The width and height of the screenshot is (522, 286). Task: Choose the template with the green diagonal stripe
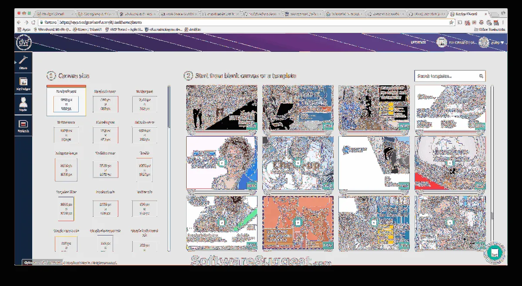pyautogui.click(x=222, y=223)
